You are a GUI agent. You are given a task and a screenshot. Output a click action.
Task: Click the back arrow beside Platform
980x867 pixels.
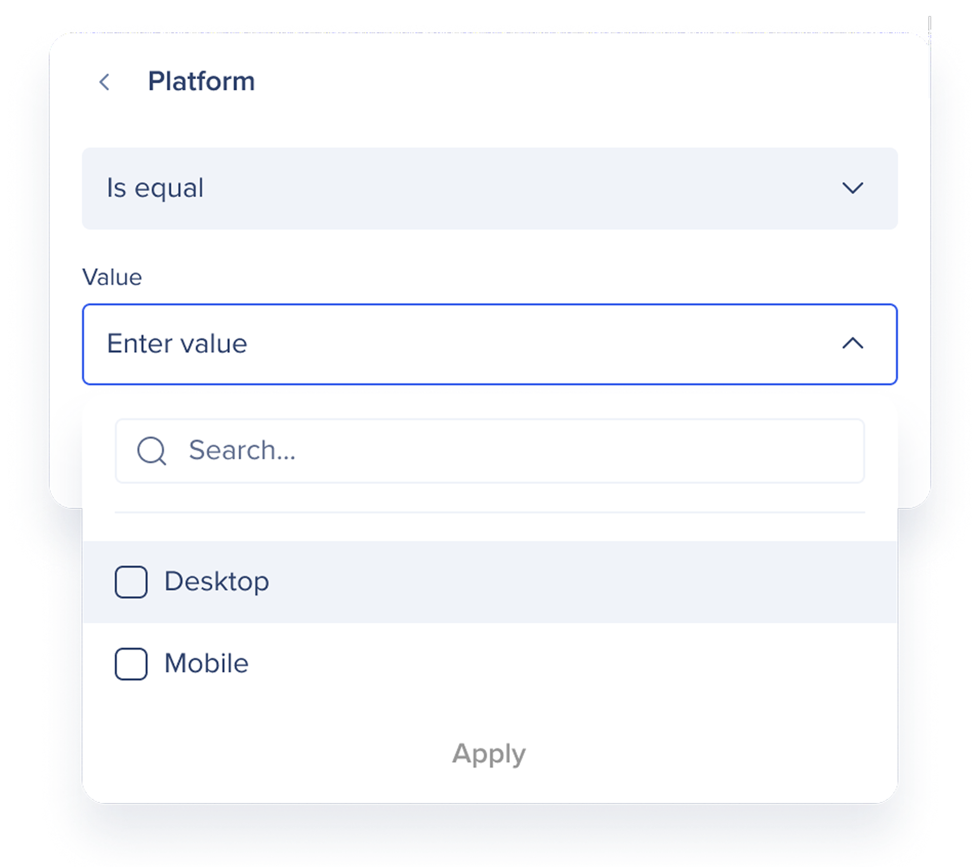[105, 82]
